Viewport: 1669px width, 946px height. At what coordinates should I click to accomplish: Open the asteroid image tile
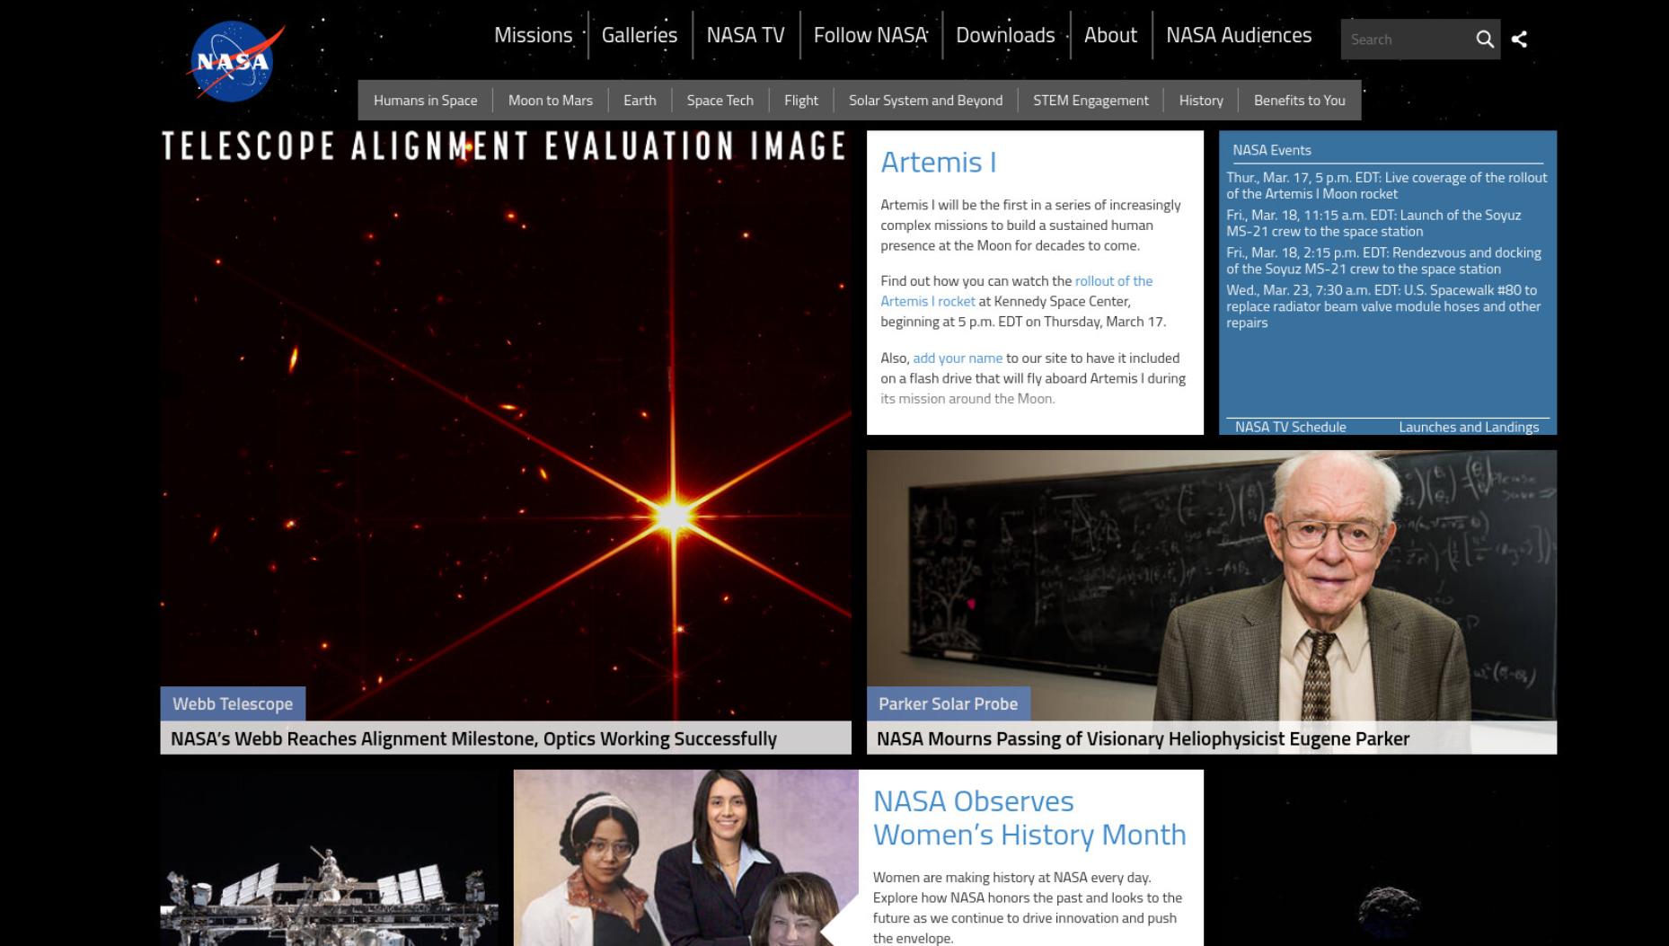point(1388,858)
